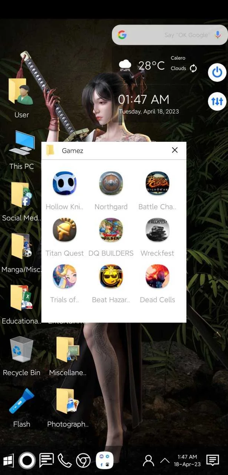Open the Manga/Misc folder
Image resolution: width=228 pixels, height=475 pixels.
tap(21, 246)
